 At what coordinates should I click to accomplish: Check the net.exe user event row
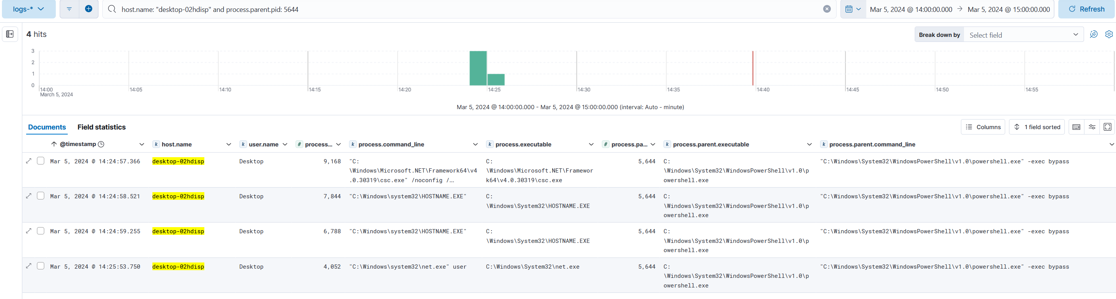pyautogui.click(x=41, y=266)
